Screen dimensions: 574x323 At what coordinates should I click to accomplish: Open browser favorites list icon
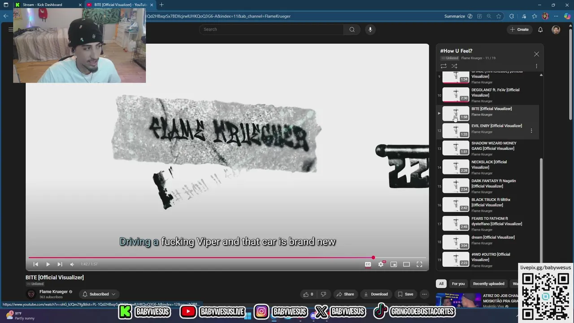click(x=534, y=16)
